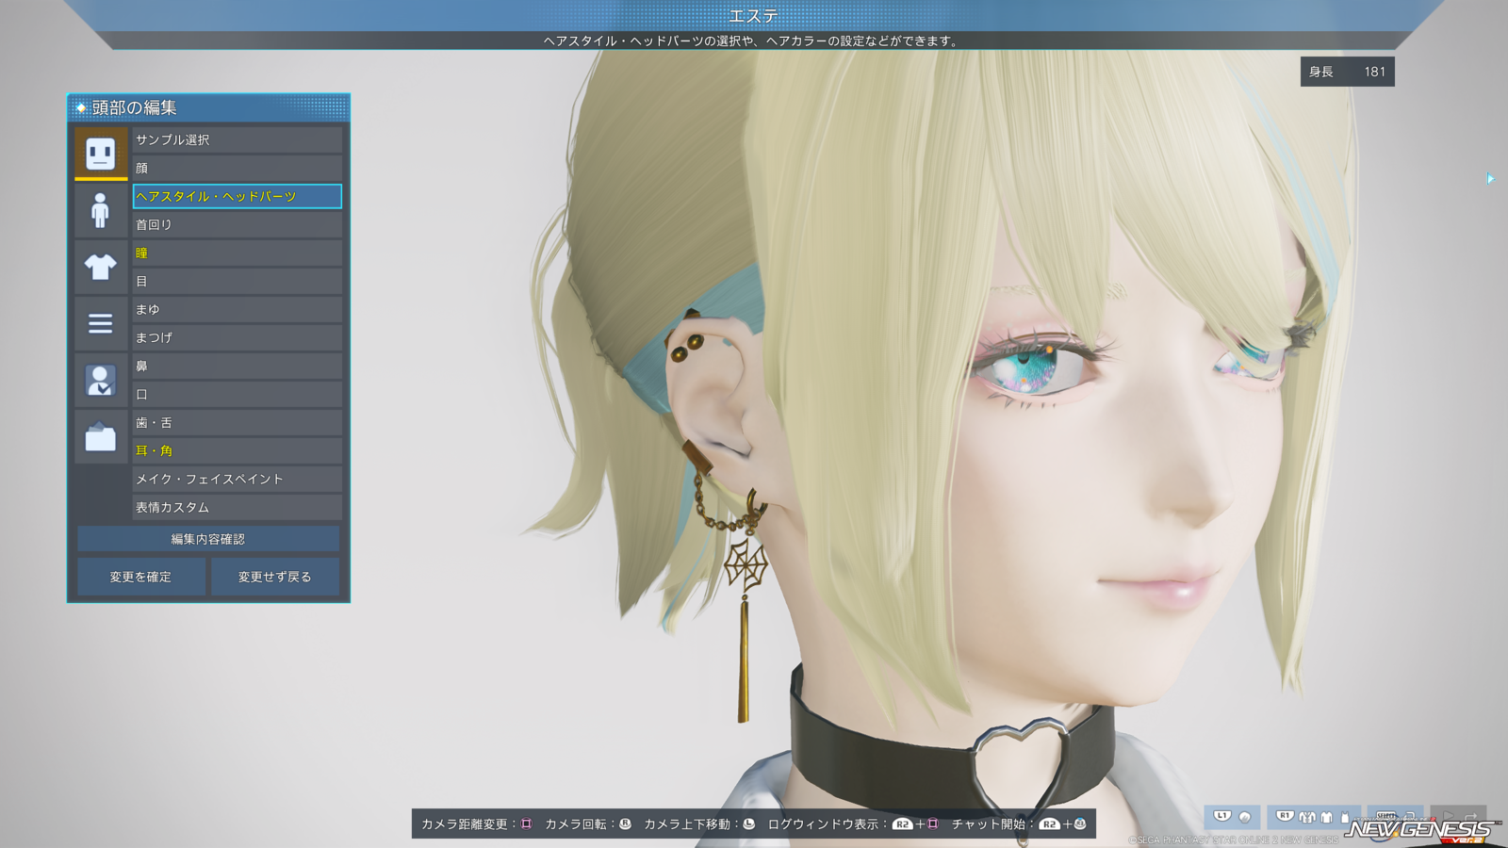1508x848 pixels.
Task: Open the three-lines list category icon
Action: [101, 323]
